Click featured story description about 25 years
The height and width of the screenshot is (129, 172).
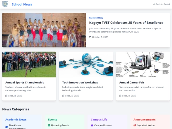click(x=125, y=30)
